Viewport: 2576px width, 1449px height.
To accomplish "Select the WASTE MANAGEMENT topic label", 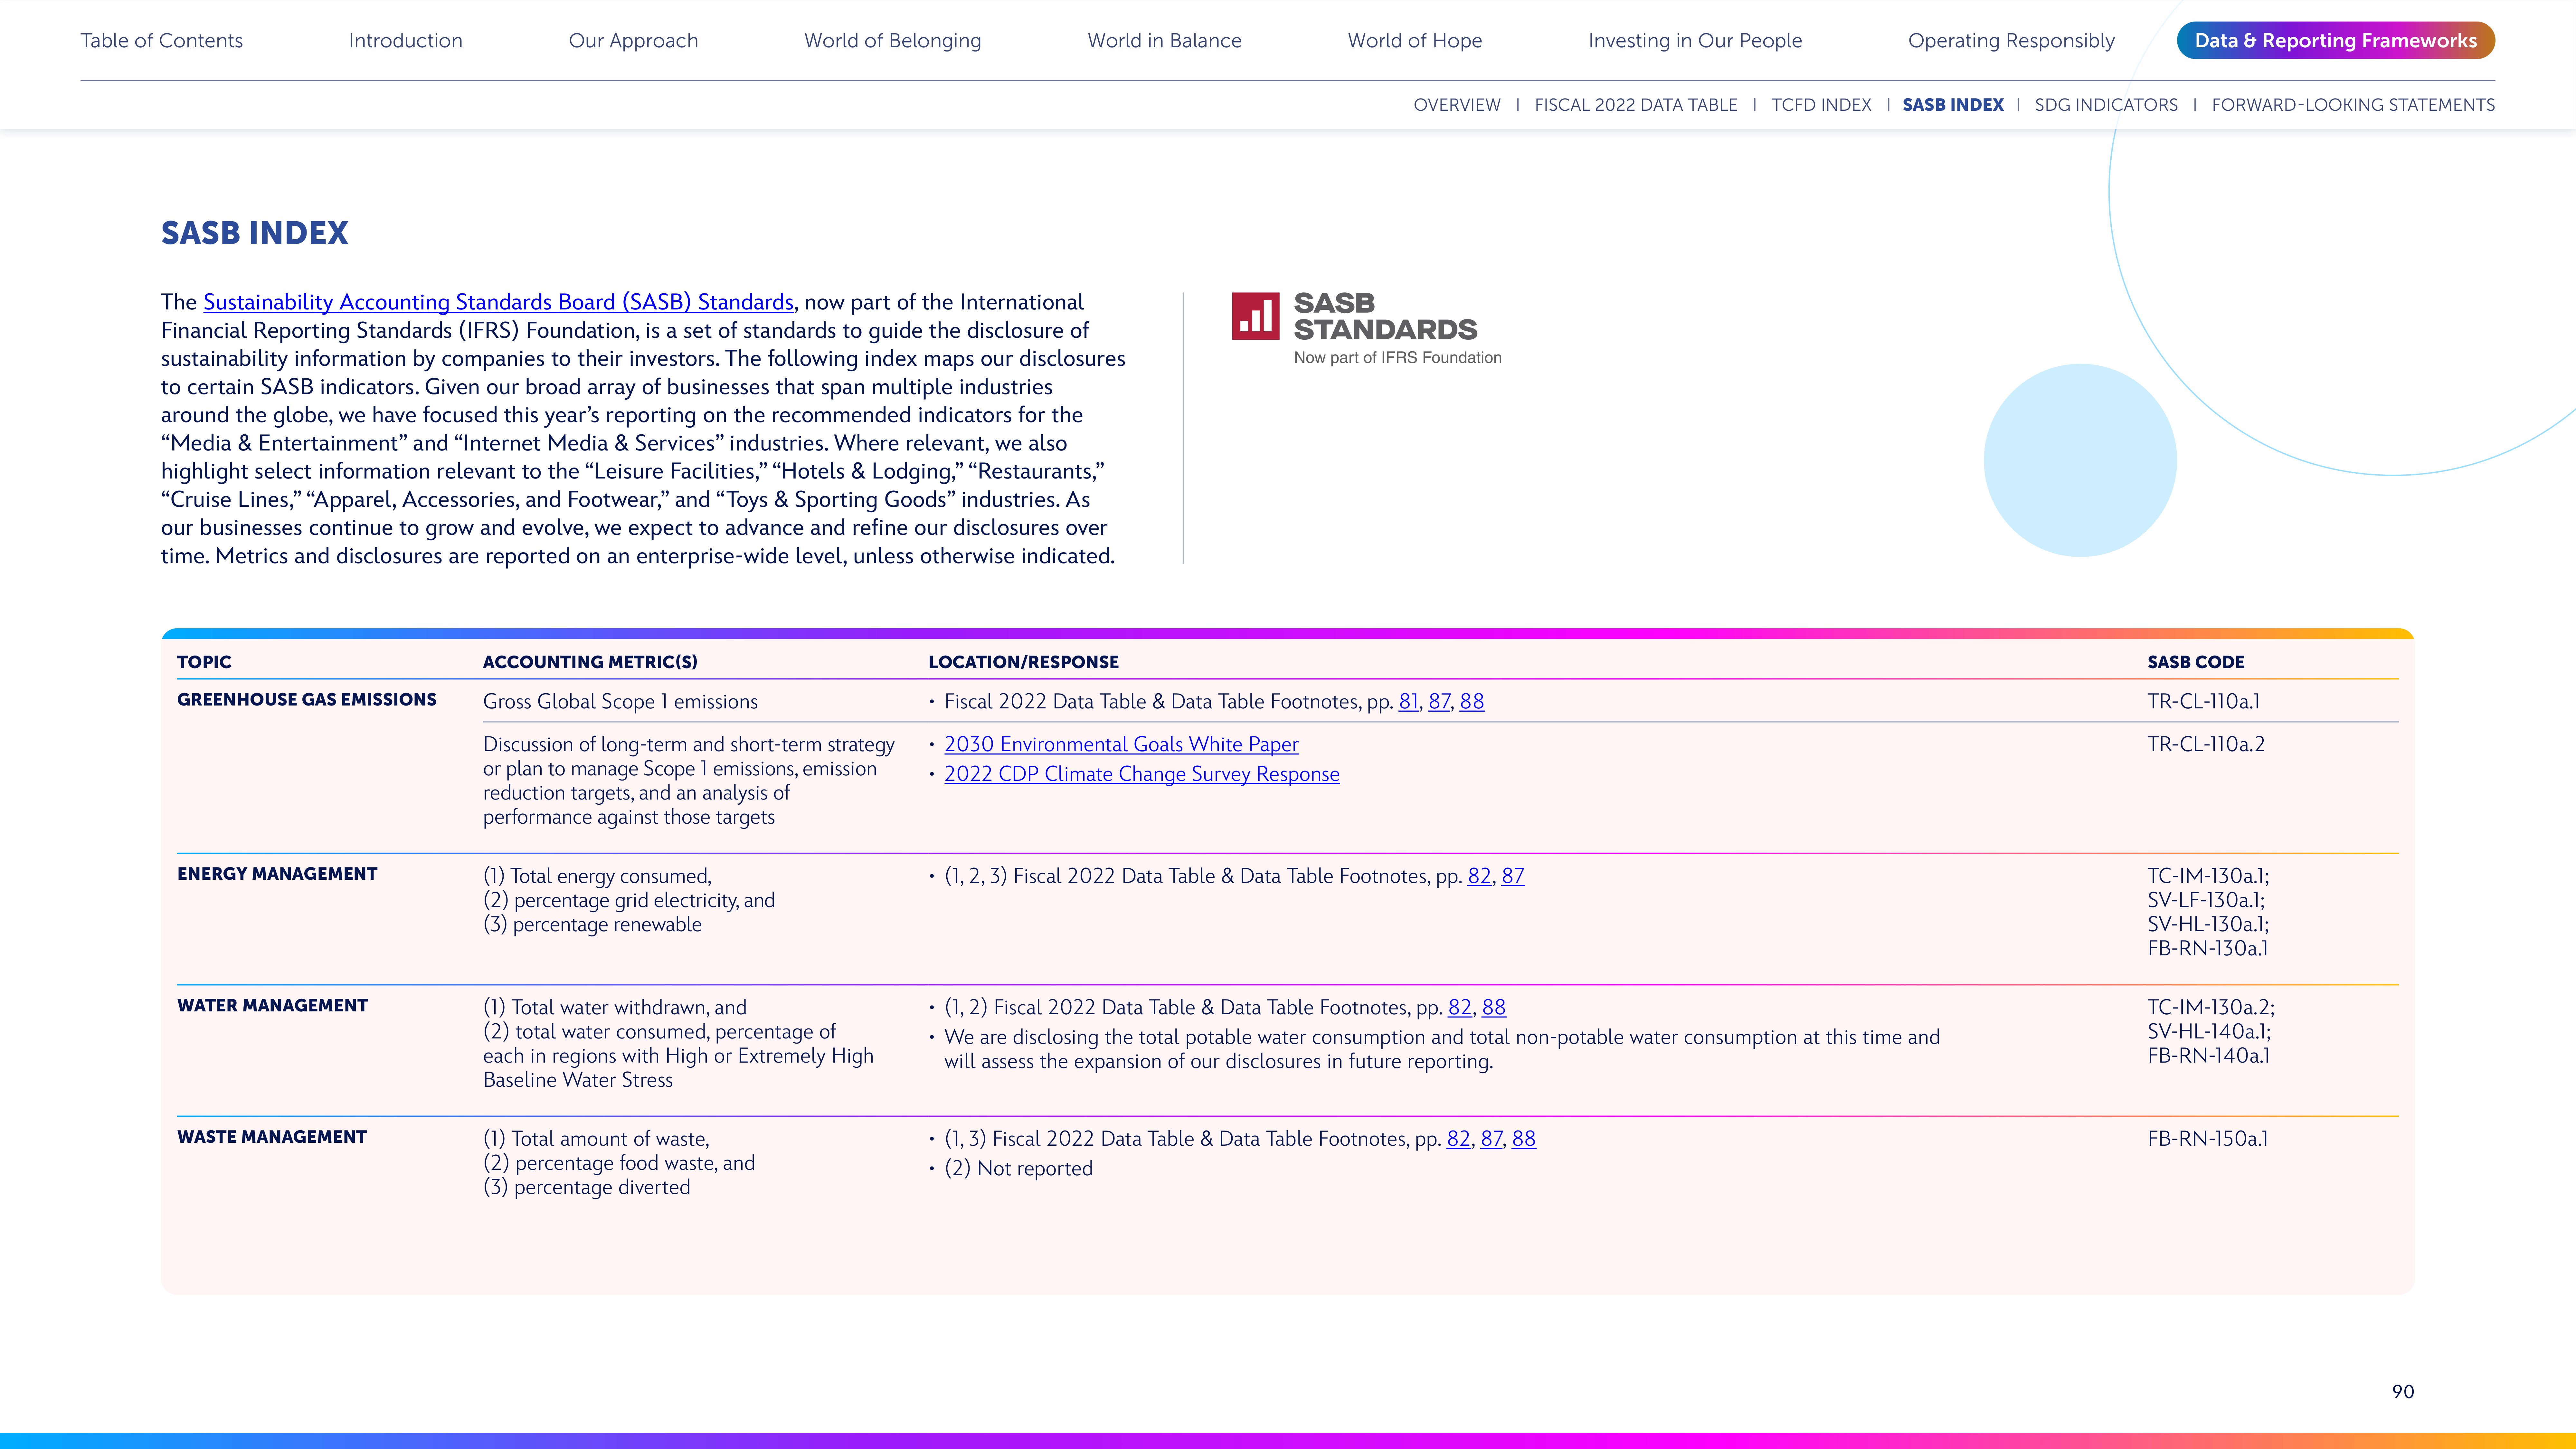I will click(x=272, y=1137).
